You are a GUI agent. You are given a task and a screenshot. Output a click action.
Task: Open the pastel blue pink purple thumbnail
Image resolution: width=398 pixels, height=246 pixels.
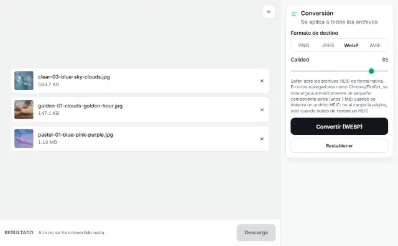24,139
